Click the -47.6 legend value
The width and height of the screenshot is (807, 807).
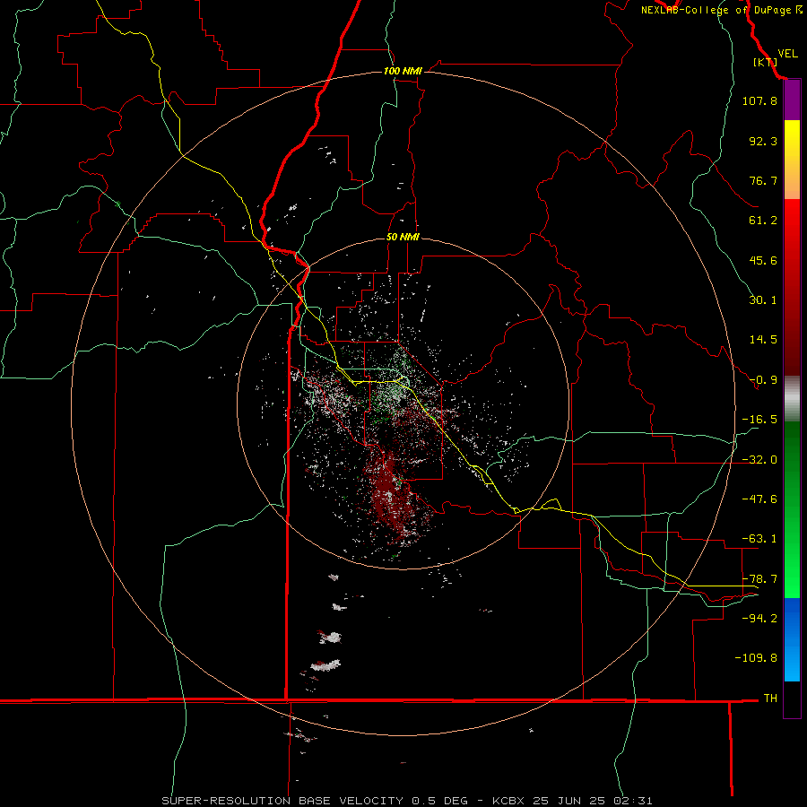pyautogui.click(x=759, y=499)
